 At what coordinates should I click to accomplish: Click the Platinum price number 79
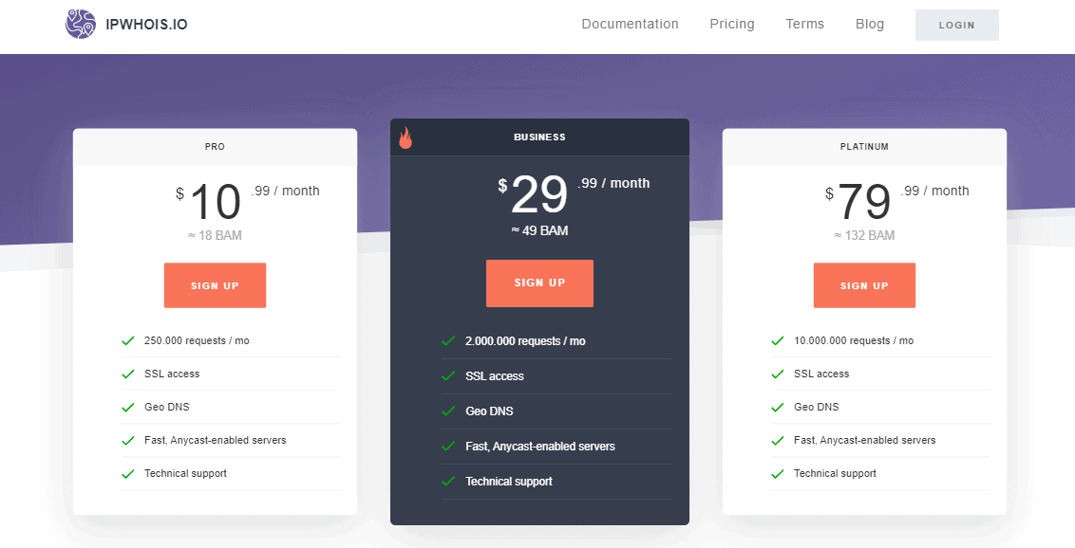tap(864, 202)
